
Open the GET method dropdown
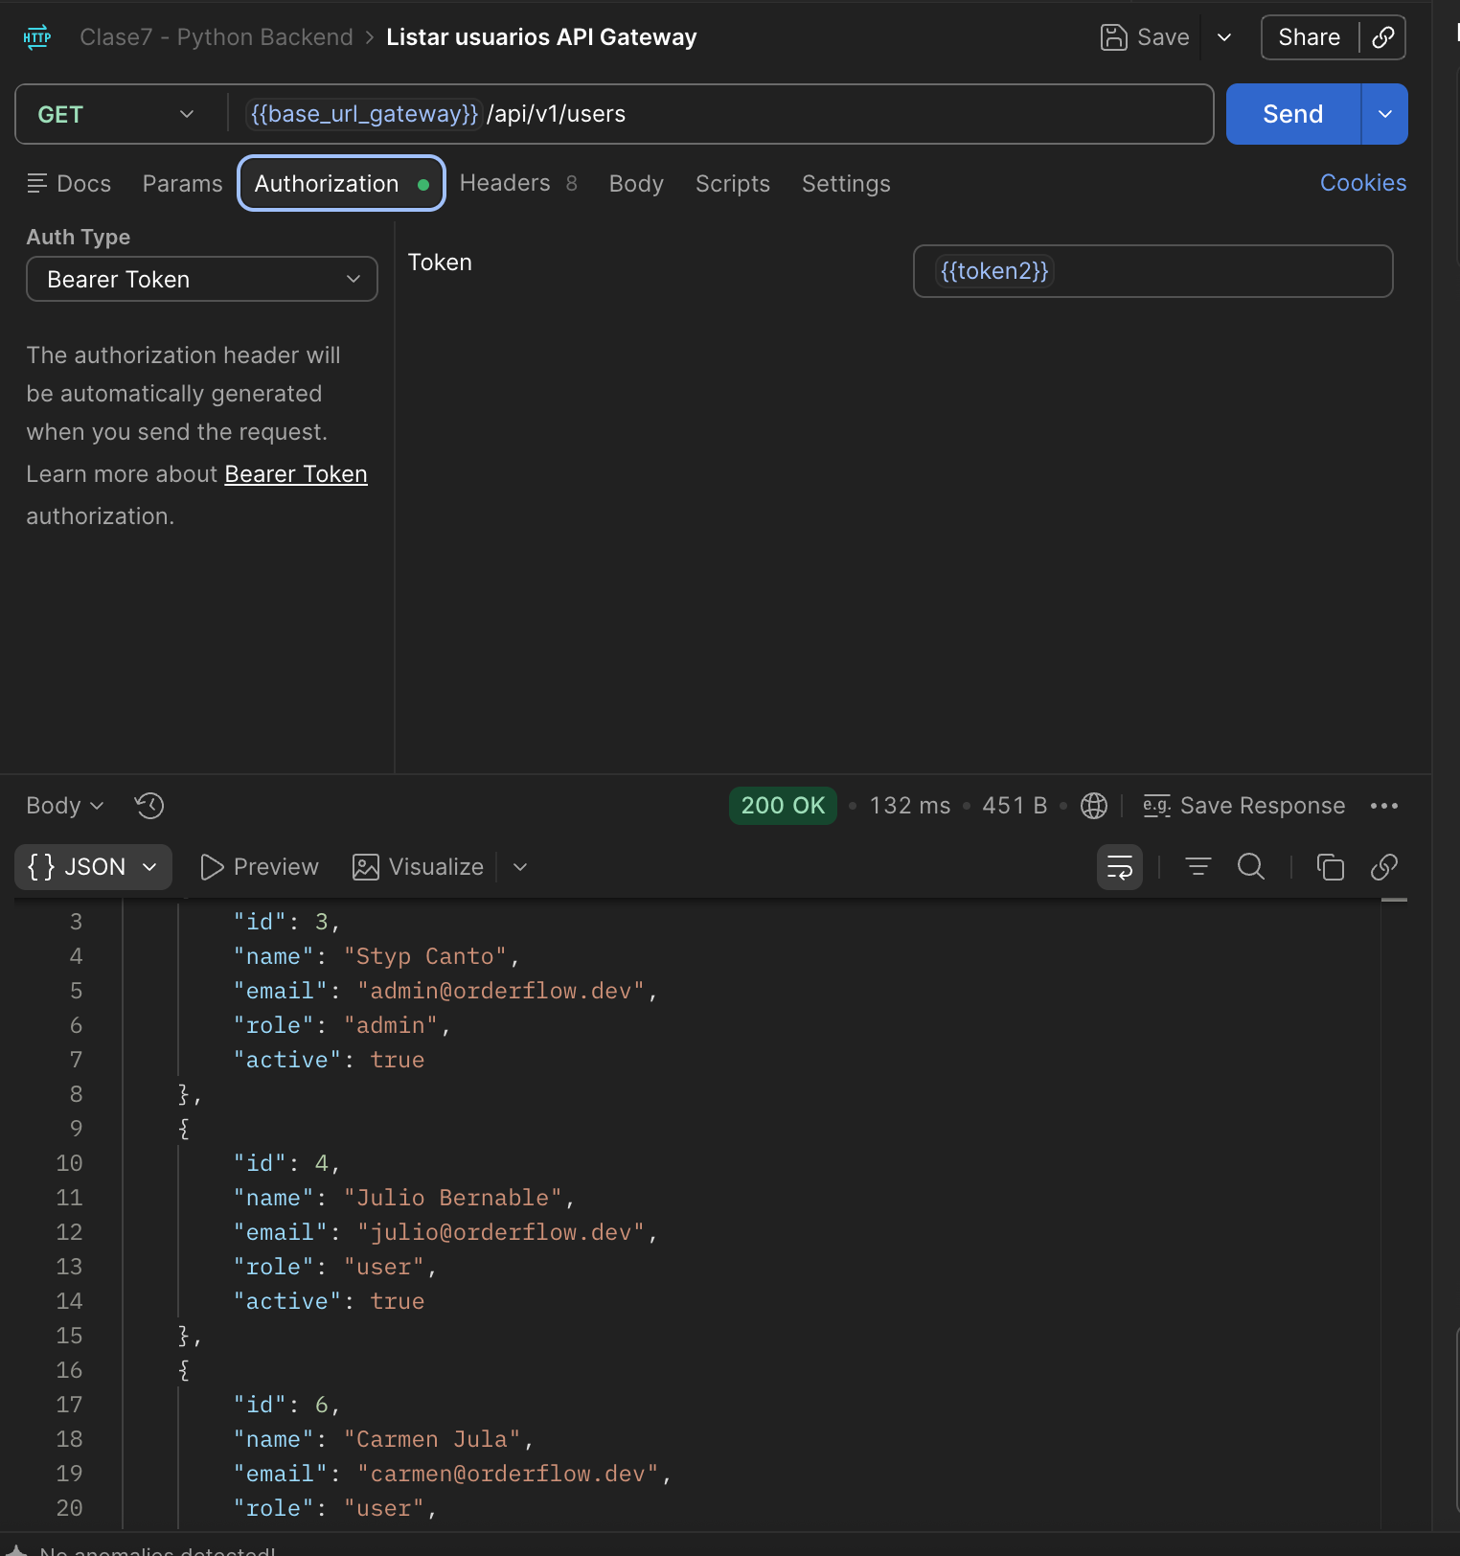pos(116,114)
